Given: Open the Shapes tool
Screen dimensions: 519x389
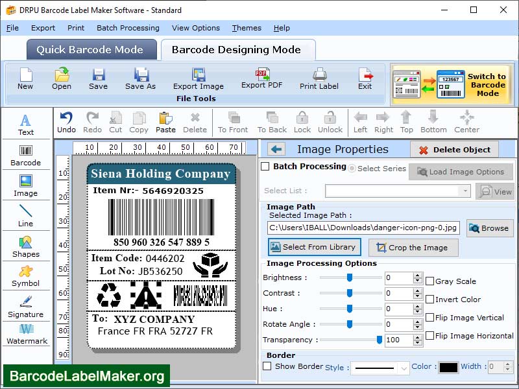Looking at the screenshot, I should pyautogui.click(x=25, y=247).
